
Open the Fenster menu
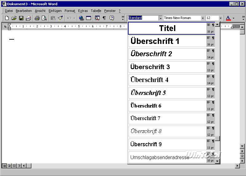(x=110, y=11)
